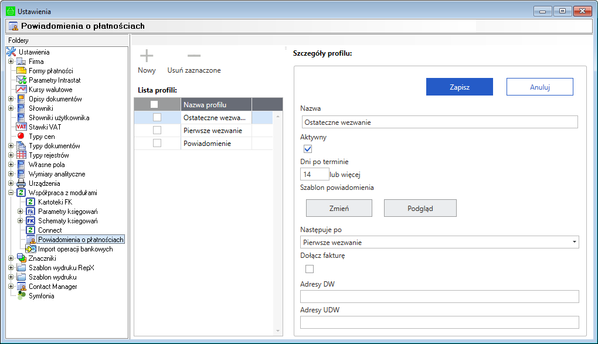
Task: Click the Contact Manager icon
Action: click(x=21, y=287)
